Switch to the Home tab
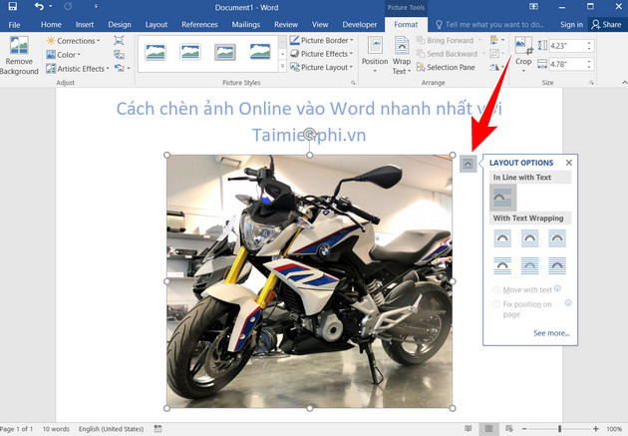The width and height of the screenshot is (628, 436). pos(51,25)
